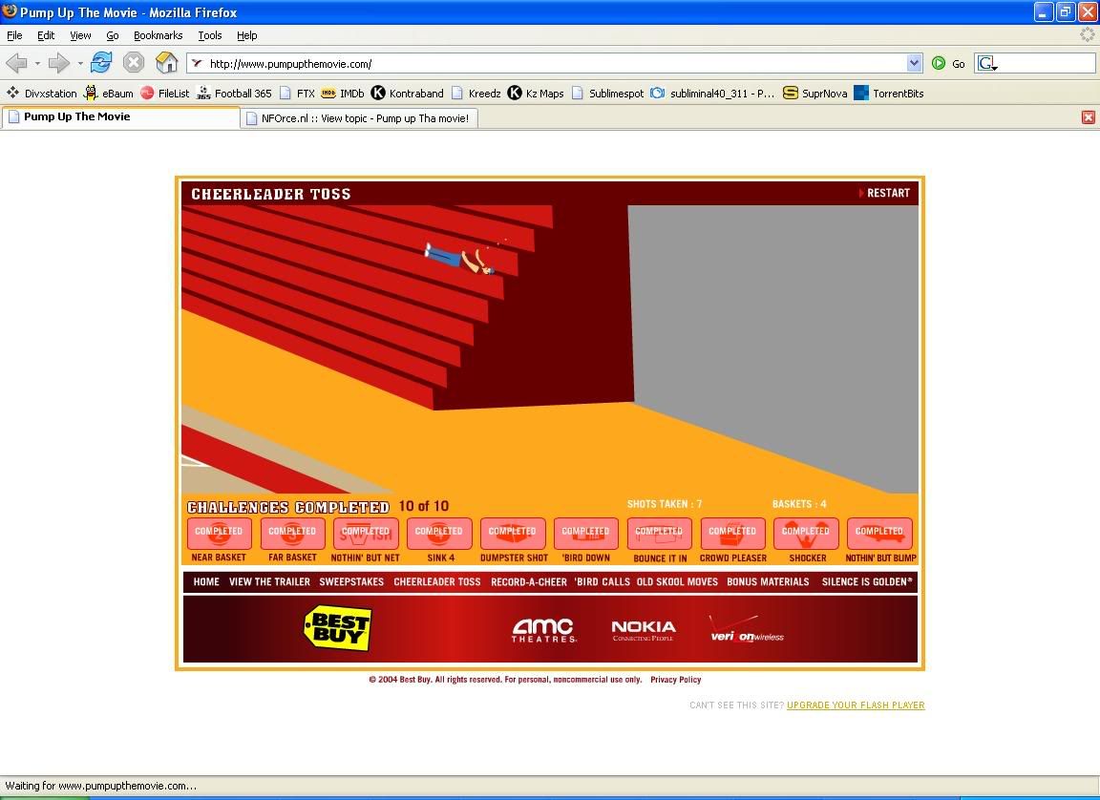Image resolution: width=1100 pixels, height=800 pixels.
Task: Select the Sink 4 challenge icon
Action: pos(439,534)
